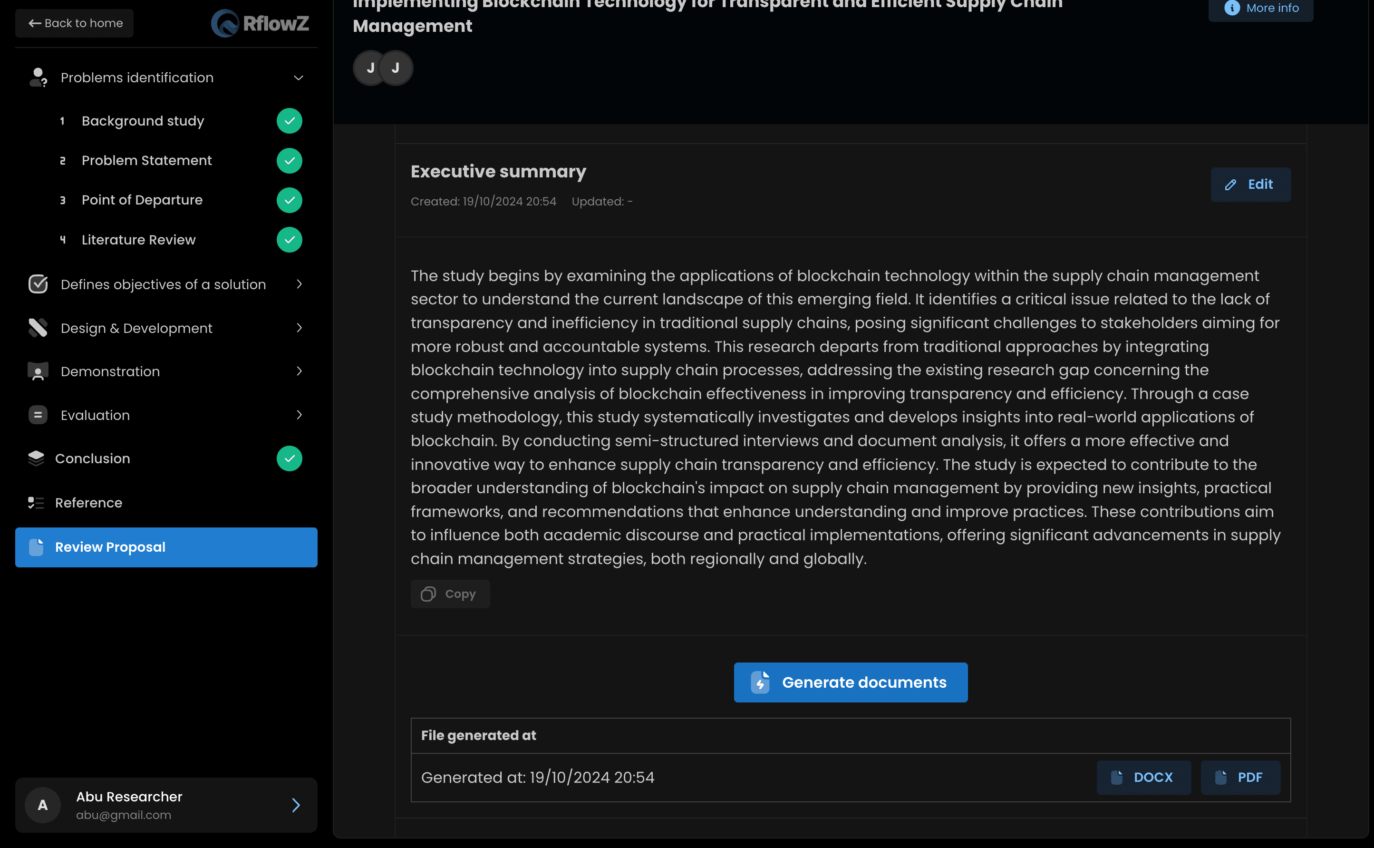
Task: Click the Design & Development pencil-ruler icon
Action: [x=38, y=328]
